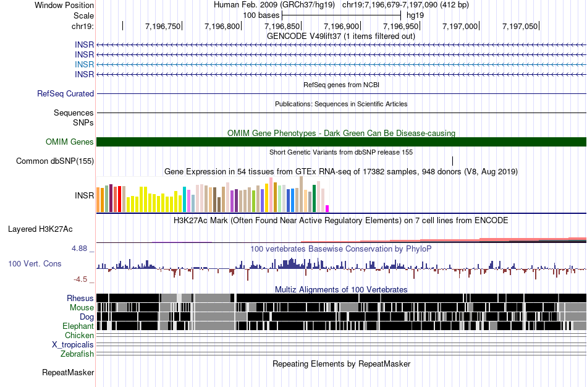Click the dark green OMIM gene bar
Viewport: 587px width, 387px height.
tap(341, 142)
